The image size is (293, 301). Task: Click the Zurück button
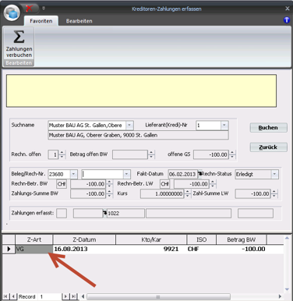point(268,147)
